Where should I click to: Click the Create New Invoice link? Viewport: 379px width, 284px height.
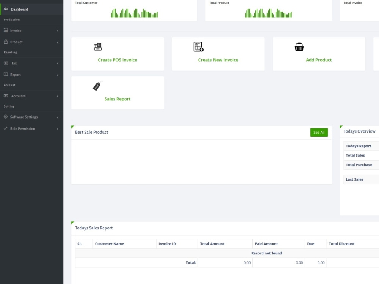(x=218, y=60)
